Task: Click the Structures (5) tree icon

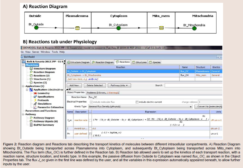Action: [x=31, y=79]
